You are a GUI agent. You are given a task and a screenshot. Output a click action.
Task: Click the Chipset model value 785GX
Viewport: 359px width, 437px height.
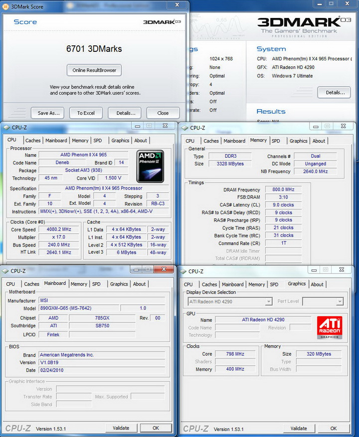coord(102,318)
